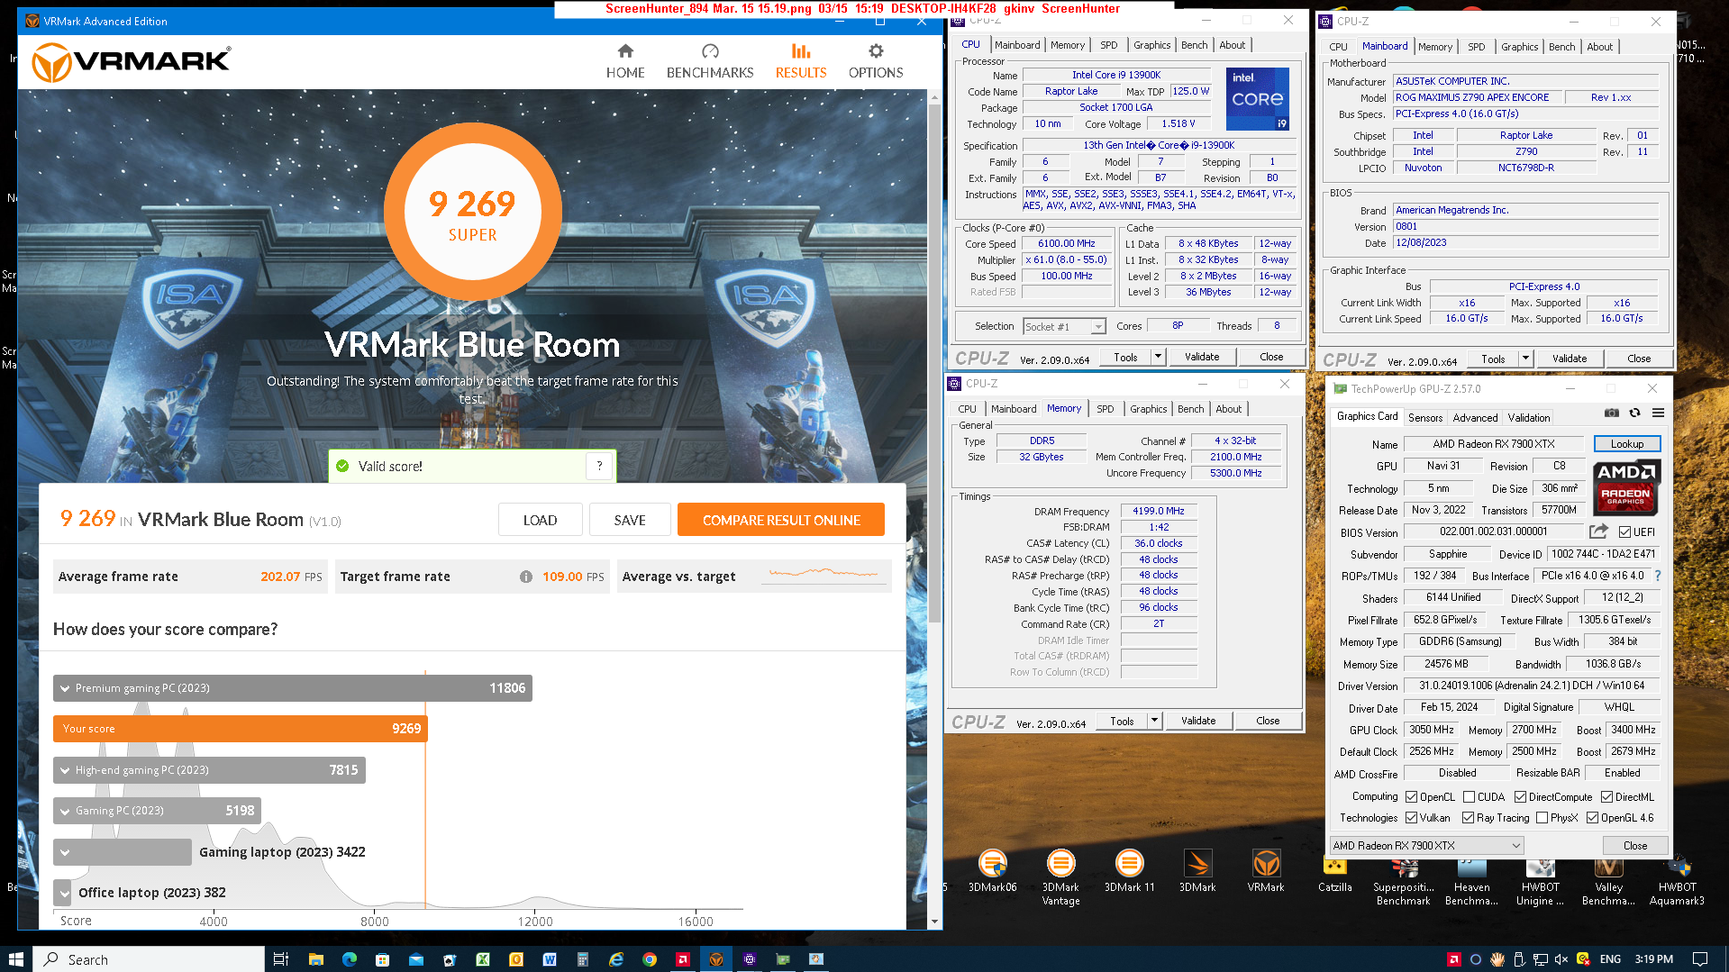Switch to the Validation tab in GPU-Z
1729x972 pixels.
pyautogui.click(x=1529, y=417)
